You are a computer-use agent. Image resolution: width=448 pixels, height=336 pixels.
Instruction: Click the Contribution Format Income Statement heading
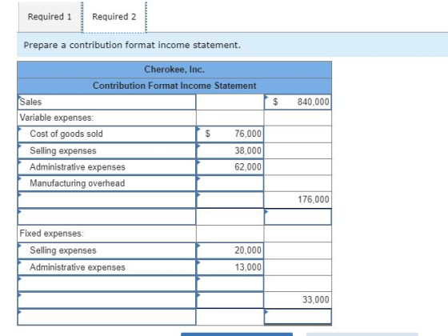(x=174, y=86)
